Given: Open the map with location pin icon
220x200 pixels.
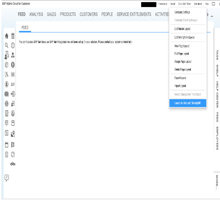Looking at the screenshot, I should tap(13, 134).
